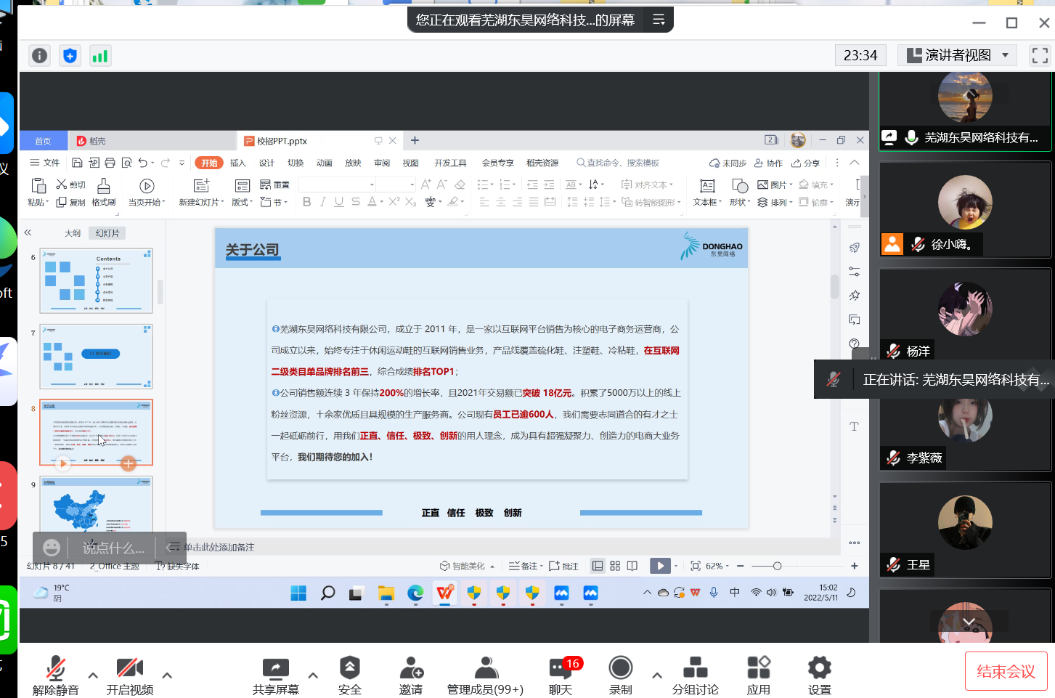Expand video options arrow next to 开启视频
Screen dimensions: 1055x698
point(167,675)
